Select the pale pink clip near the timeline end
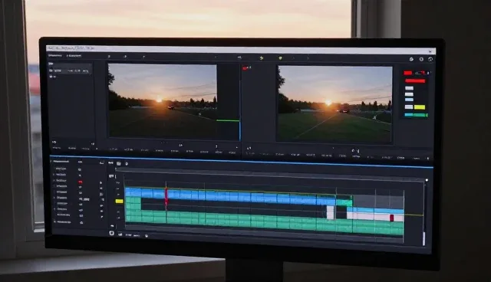This screenshot has width=491, height=282. [x=375, y=217]
